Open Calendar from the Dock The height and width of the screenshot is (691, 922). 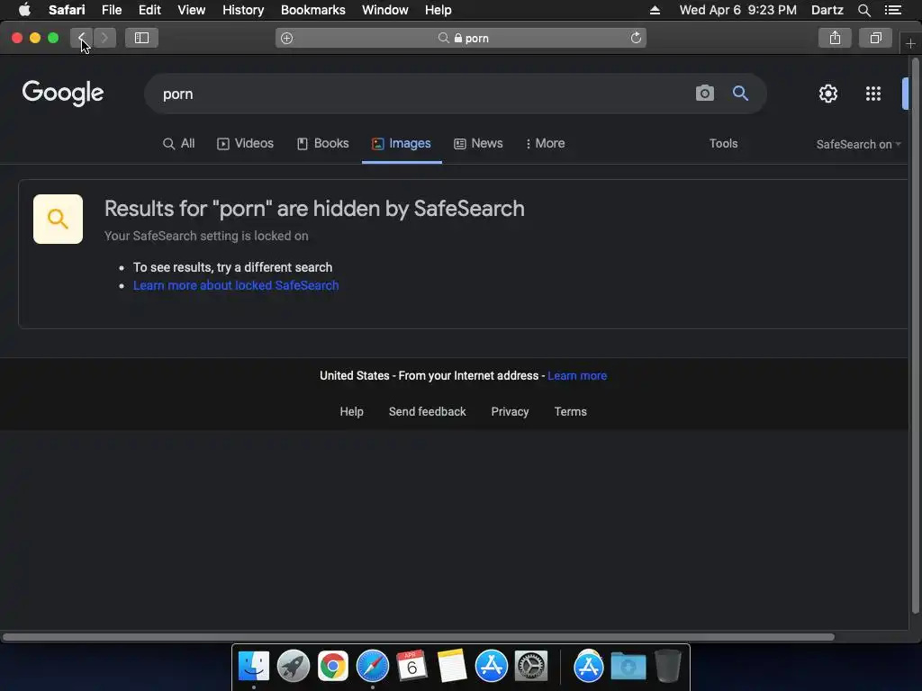[x=411, y=667]
